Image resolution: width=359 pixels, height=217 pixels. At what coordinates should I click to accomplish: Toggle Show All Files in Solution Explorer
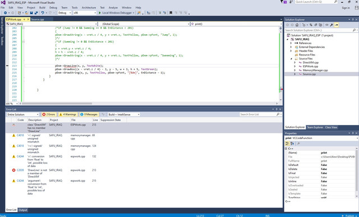tap(320, 25)
